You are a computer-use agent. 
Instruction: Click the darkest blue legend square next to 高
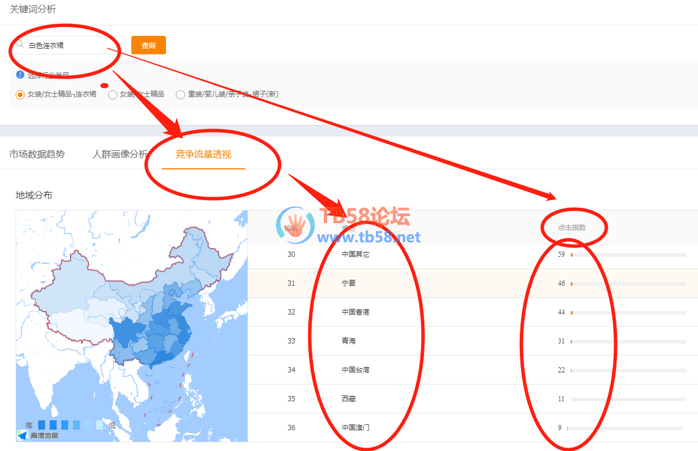click(42, 425)
